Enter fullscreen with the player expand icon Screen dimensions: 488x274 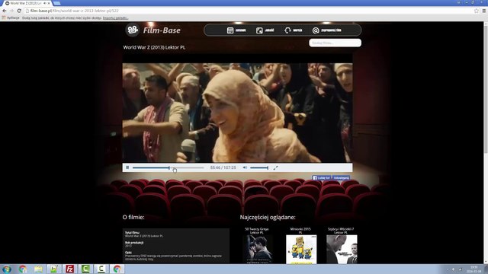pos(275,167)
